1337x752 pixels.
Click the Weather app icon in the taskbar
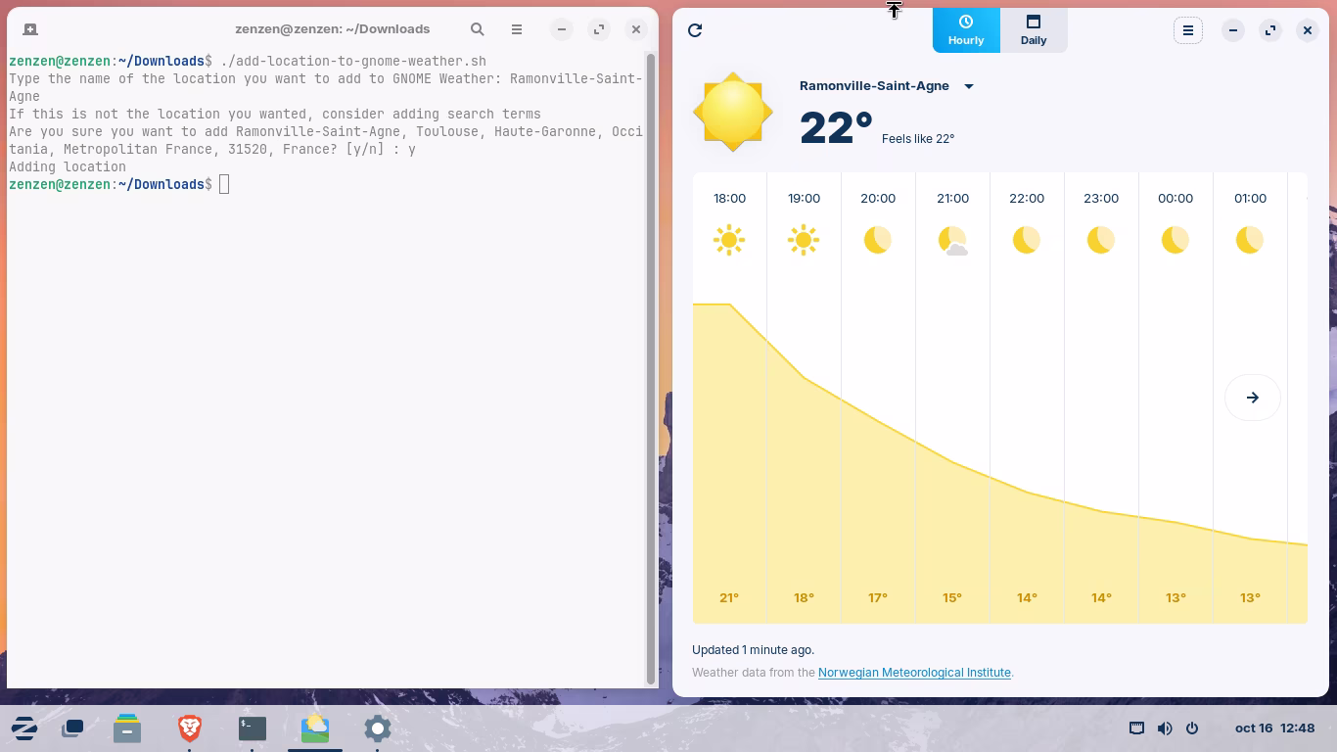tap(315, 728)
